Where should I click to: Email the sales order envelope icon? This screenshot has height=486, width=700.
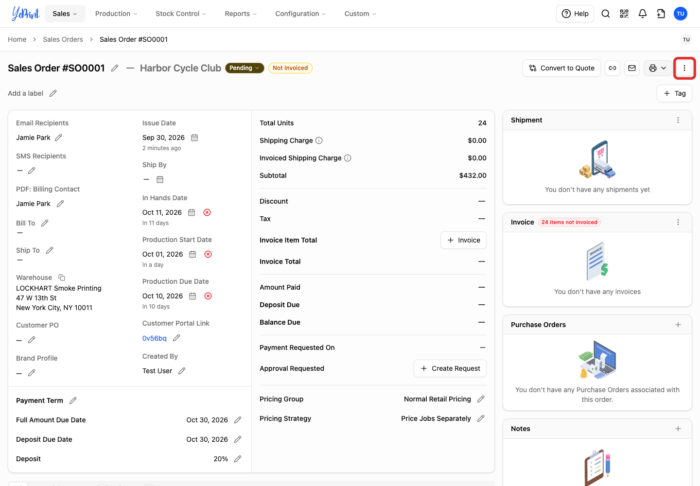tap(632, 68)
